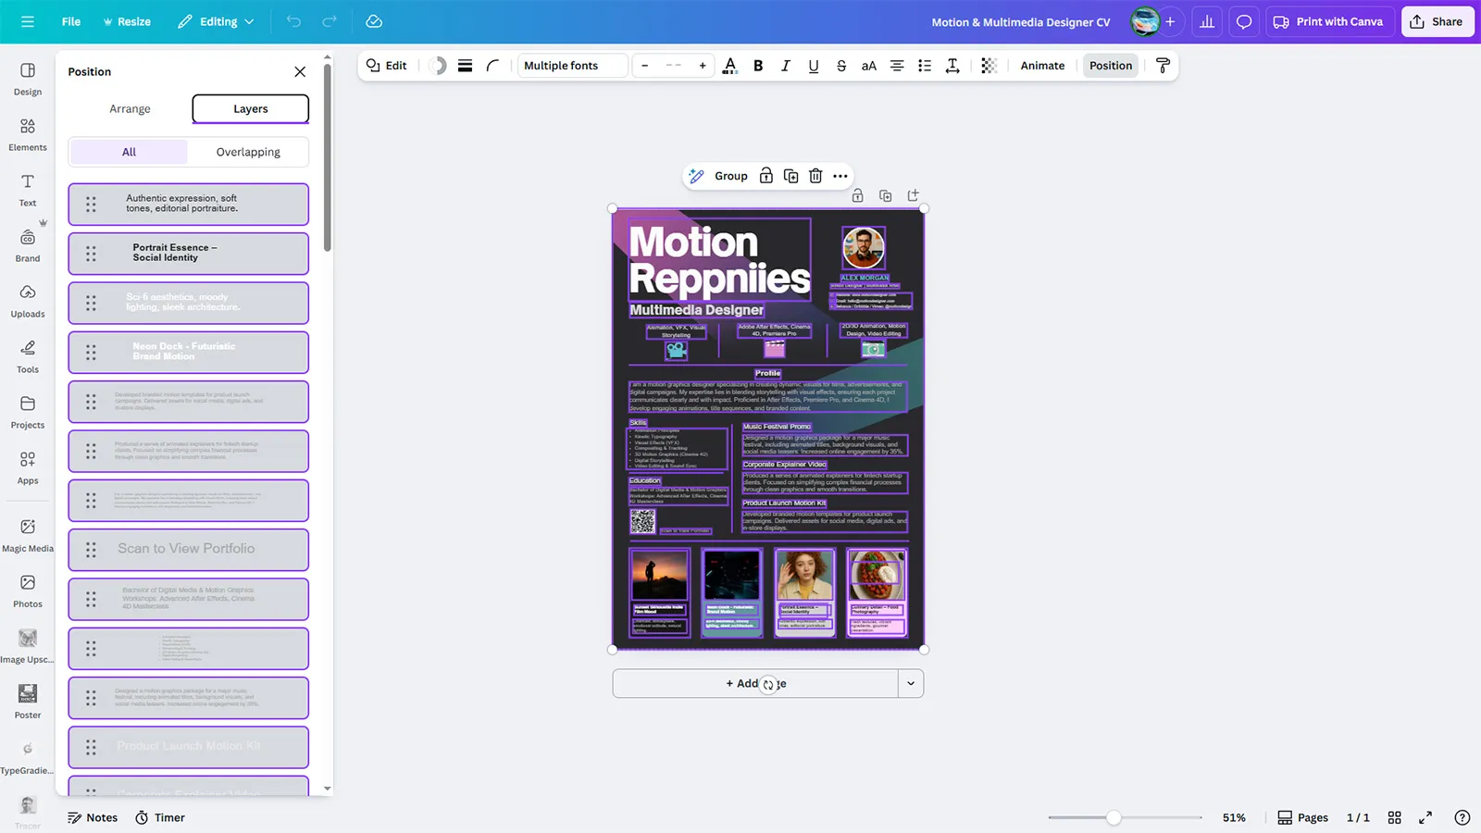The height and width of the screenshot is (833, 1481).
Task: Click the copy style paint roller icon
Action: [x=1163, y=66]
